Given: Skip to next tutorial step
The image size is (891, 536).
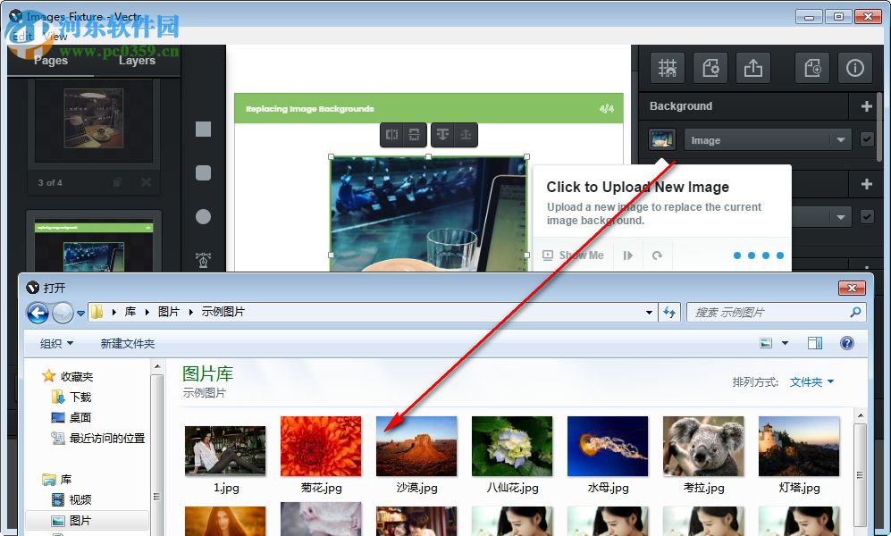Looking at the screenshot, I should pos(628,255).
